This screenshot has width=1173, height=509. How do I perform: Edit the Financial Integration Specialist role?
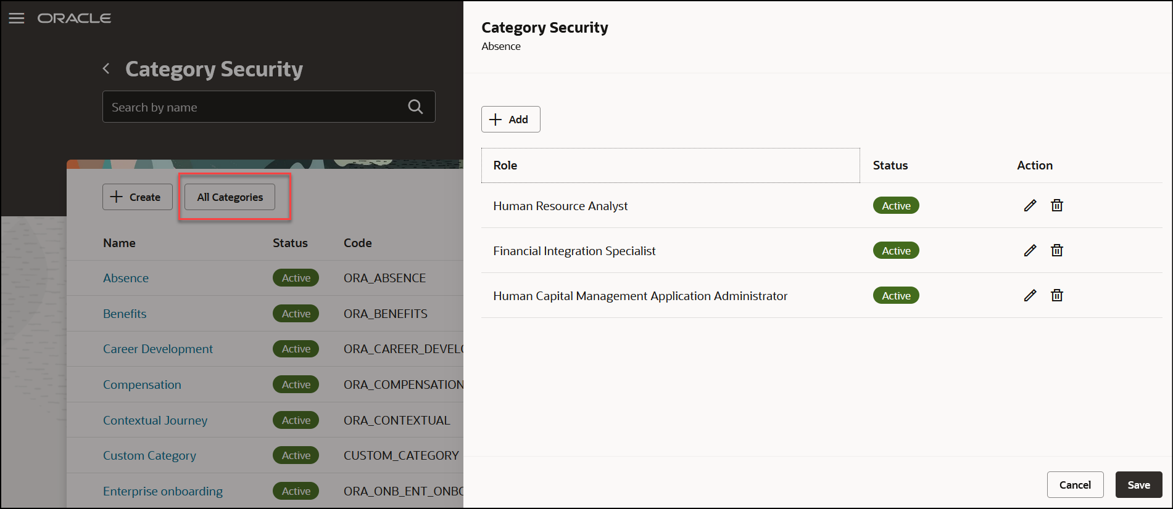[x=1030, y=250]
